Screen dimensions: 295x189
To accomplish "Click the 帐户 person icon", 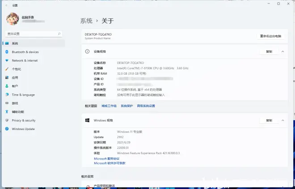I will tap(7, 86).
